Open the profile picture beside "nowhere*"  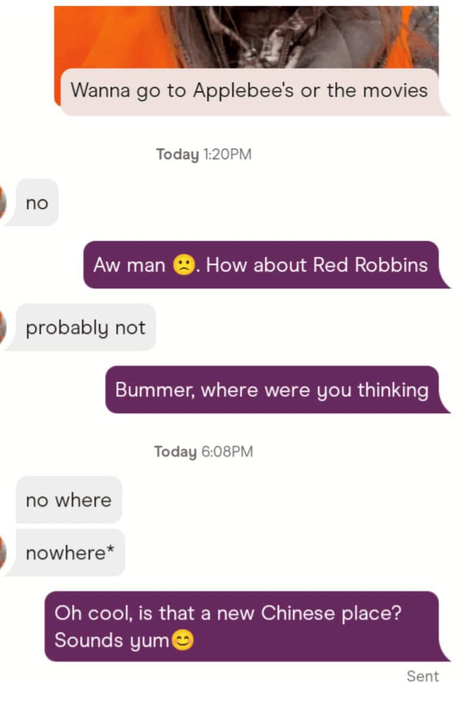pyautogui.click(x=3, y=553)
